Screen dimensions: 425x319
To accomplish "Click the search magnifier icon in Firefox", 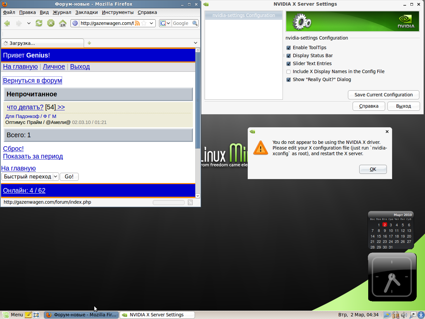I will [195, 23].
